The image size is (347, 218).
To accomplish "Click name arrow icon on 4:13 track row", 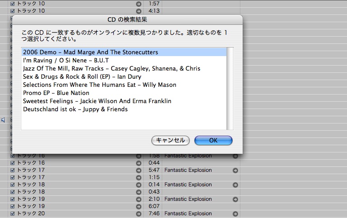I will 139,11.
